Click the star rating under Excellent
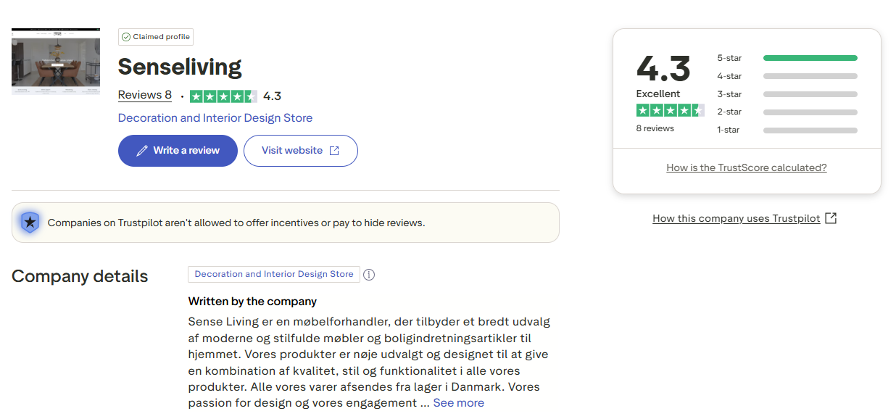 pyautogui.click(x=670, y=110)
